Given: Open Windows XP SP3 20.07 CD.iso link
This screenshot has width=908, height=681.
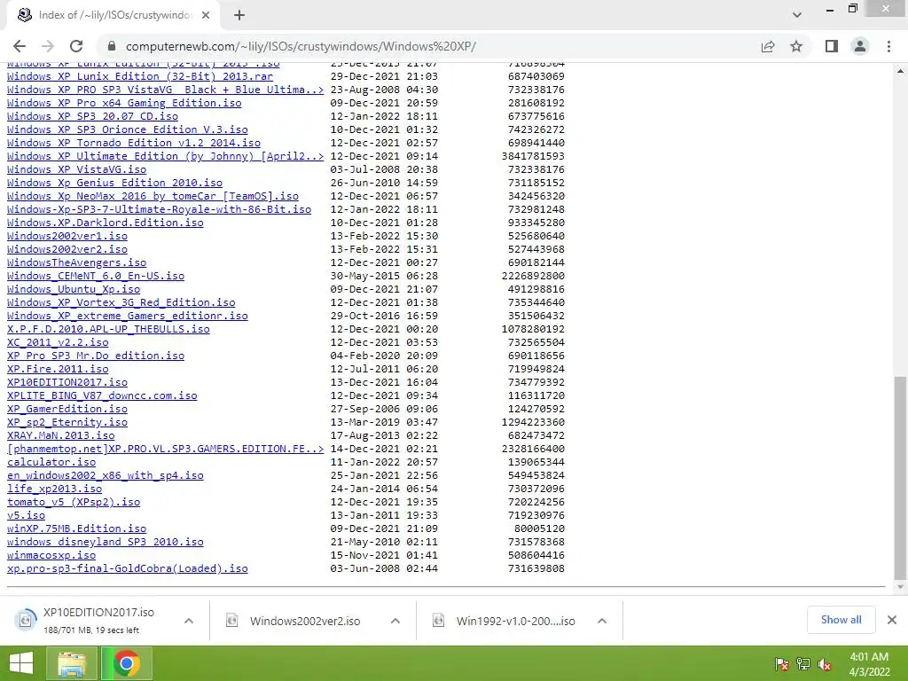Looking at the screenshot, I should [x=92, y=116].
